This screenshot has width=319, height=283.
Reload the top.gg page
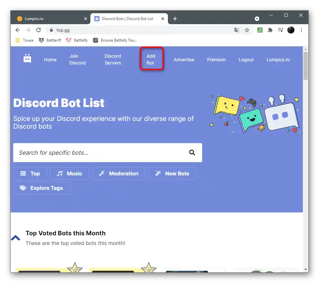tap(38, 30)
